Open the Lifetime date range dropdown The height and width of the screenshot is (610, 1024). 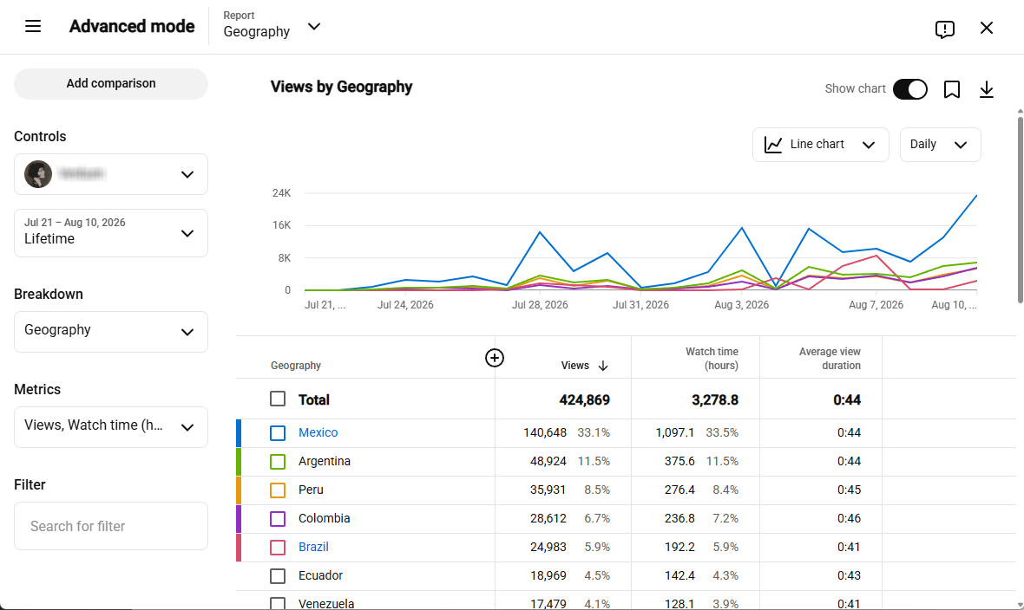coord(111,233)
